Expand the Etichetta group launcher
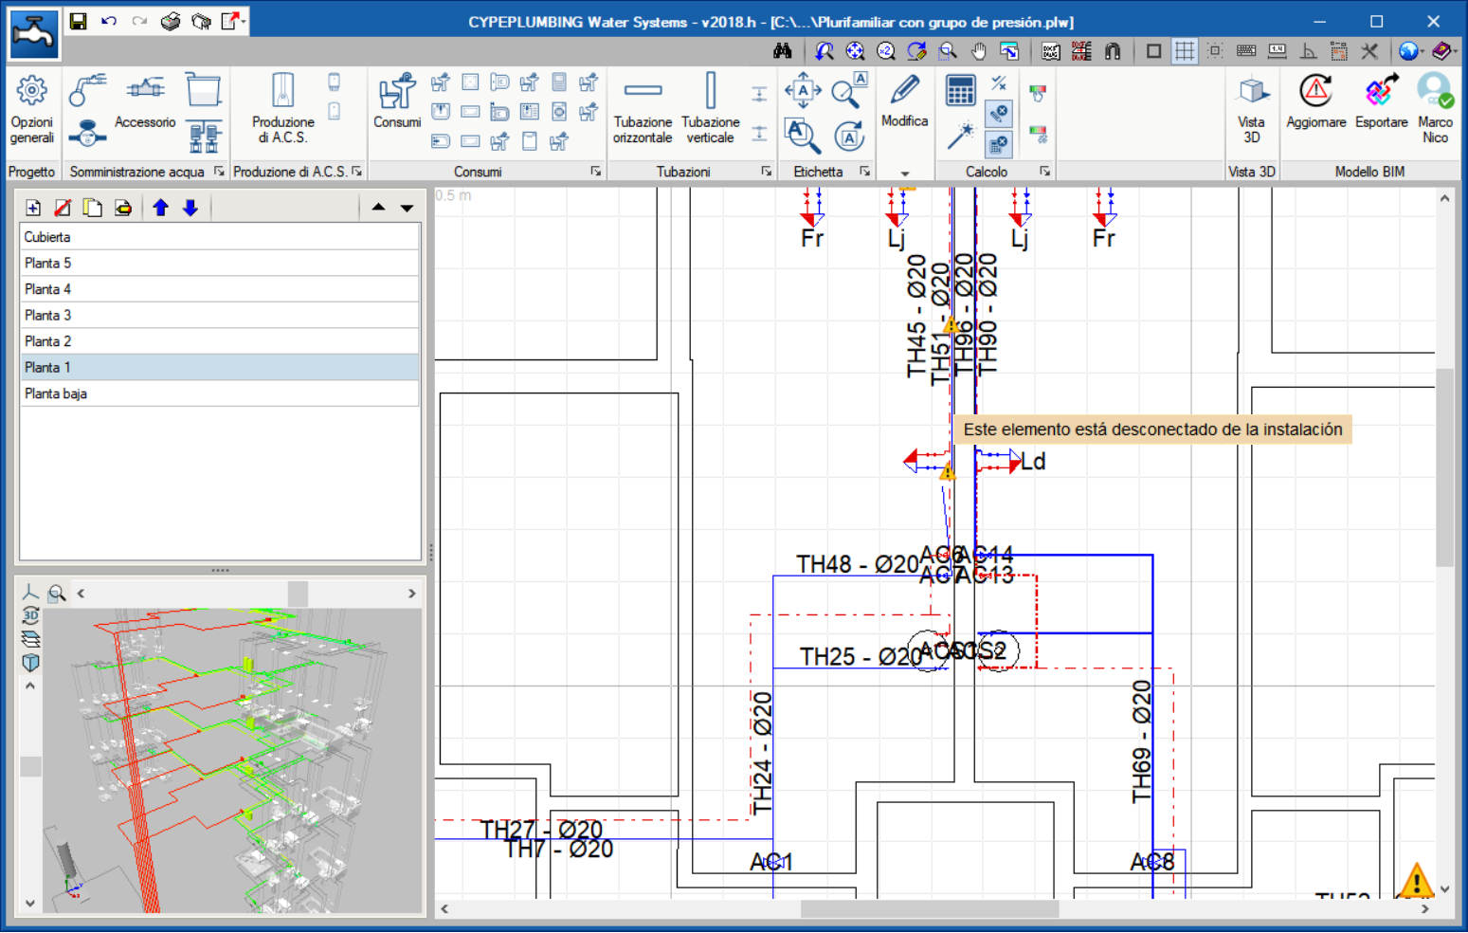1468x933 pixels. [865, 172]
